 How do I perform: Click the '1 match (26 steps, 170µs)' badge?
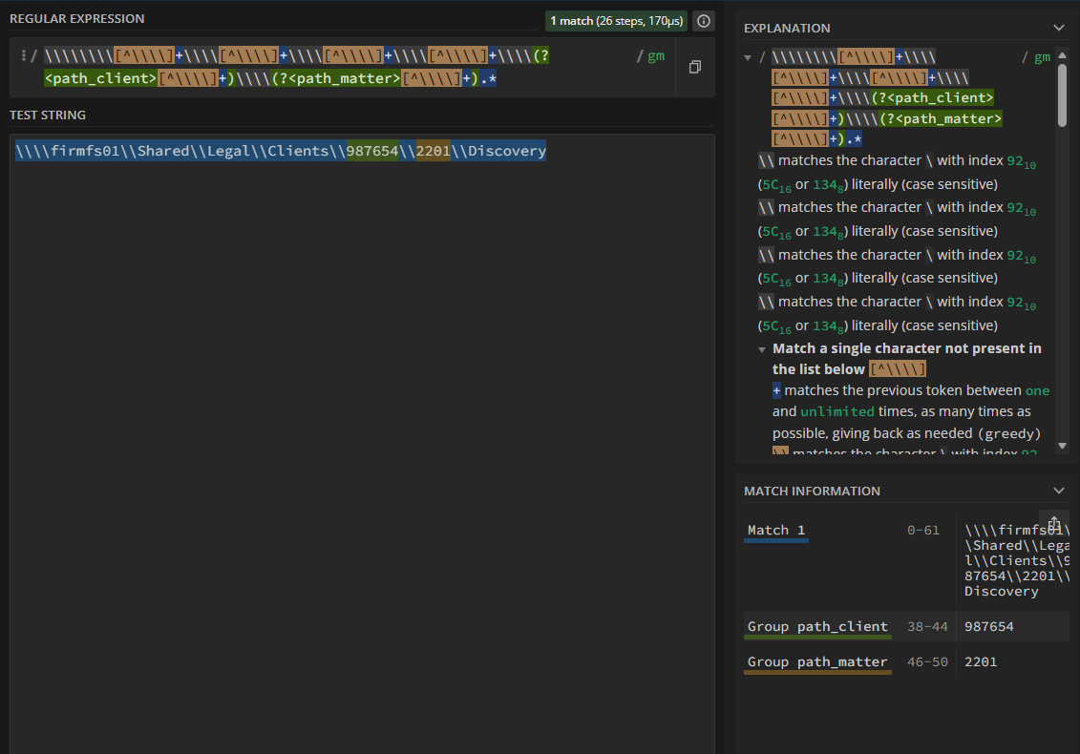[x=616, y=21]
